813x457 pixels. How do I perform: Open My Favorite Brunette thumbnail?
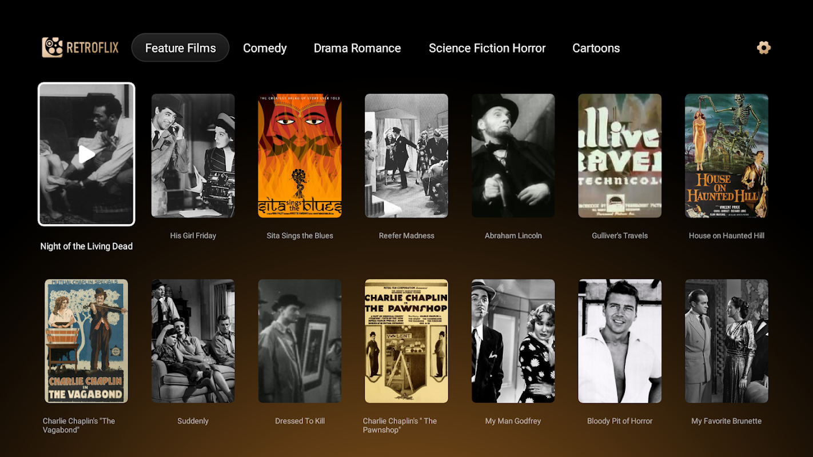[x=727, y=341]
